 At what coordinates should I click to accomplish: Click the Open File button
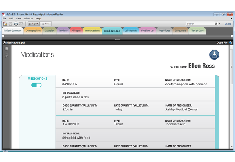[x=224, y=42]
